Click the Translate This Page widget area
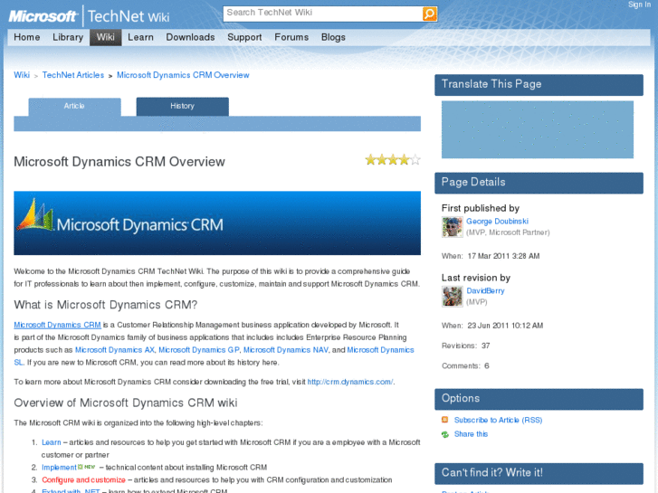This screenshot has height=493, width=658. tap(537, 129)
